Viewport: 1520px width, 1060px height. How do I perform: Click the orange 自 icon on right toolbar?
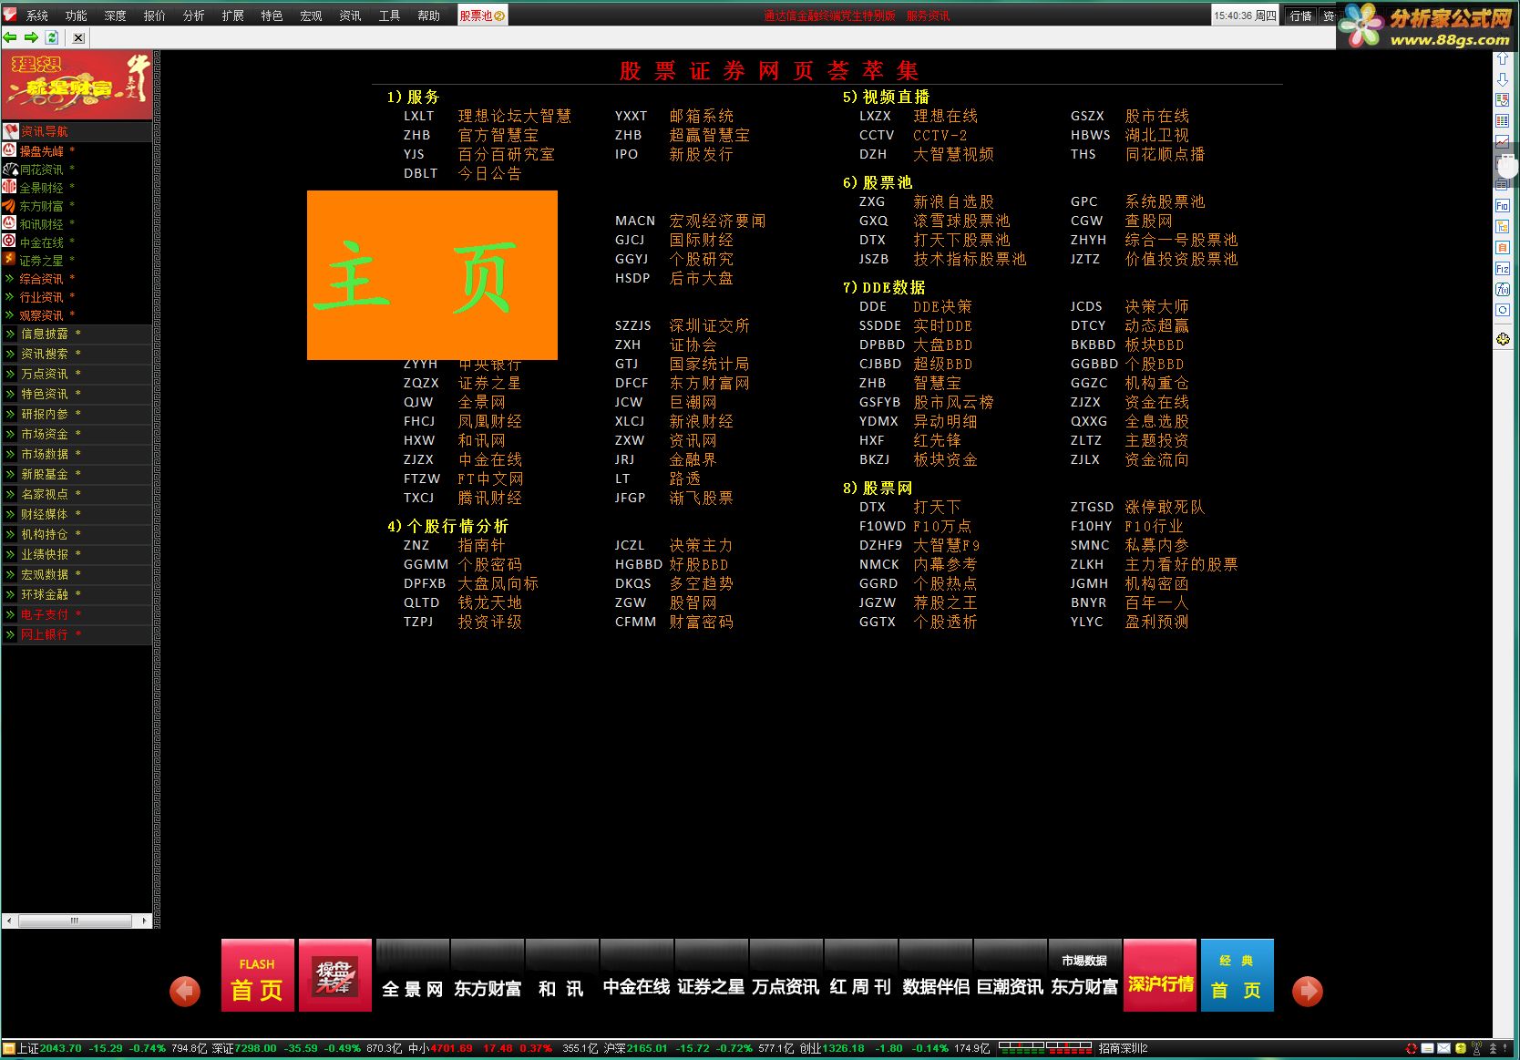tap(1503, 247)
